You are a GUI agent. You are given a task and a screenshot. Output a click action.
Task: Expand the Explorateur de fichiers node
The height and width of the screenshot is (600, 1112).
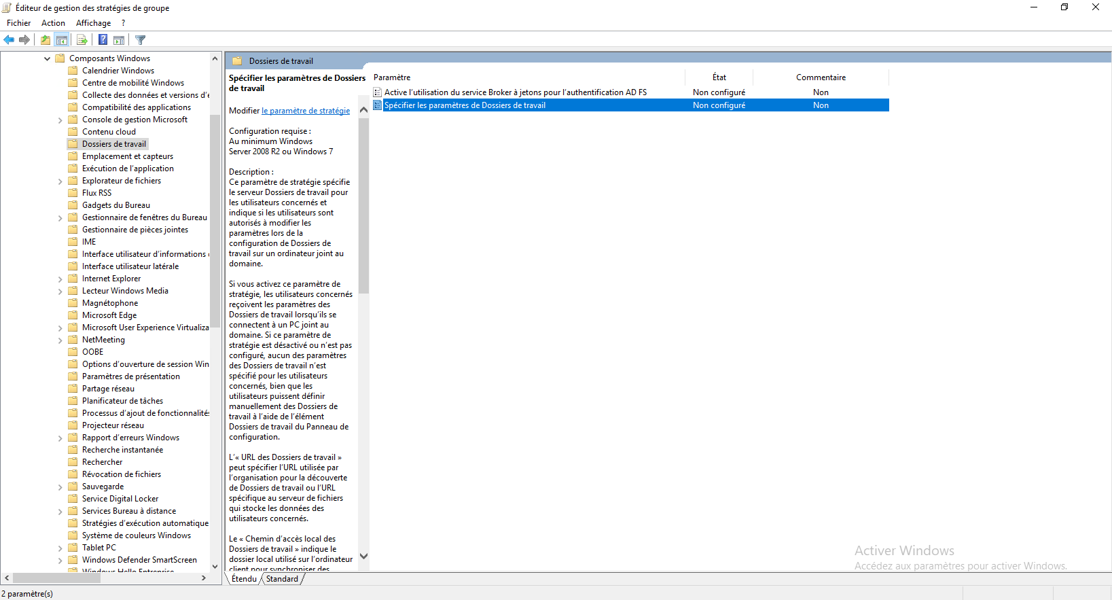tap(60, 181)
